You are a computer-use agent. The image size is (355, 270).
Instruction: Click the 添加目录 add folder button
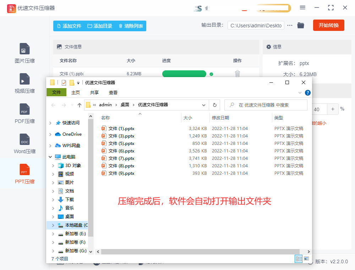[x=100, y=26]
